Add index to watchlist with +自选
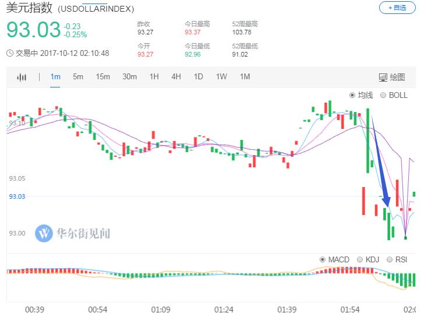 397,8
